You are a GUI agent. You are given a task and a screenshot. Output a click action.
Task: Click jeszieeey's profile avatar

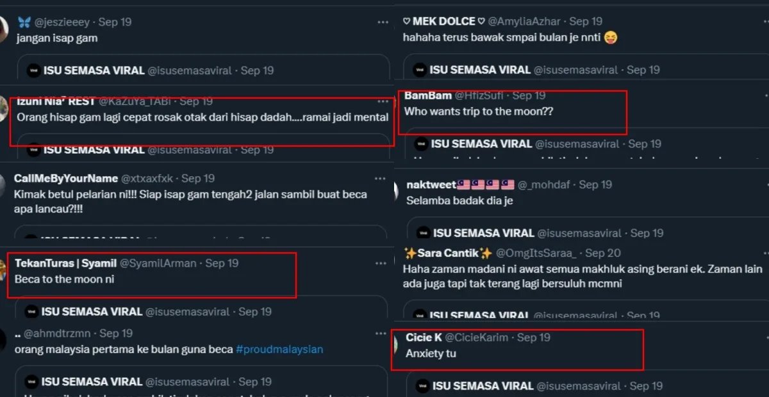[x=3, y=29]
